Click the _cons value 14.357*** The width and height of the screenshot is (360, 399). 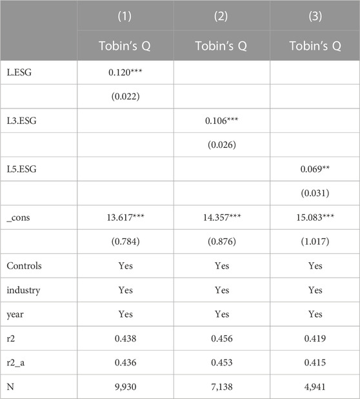[222, 218]
